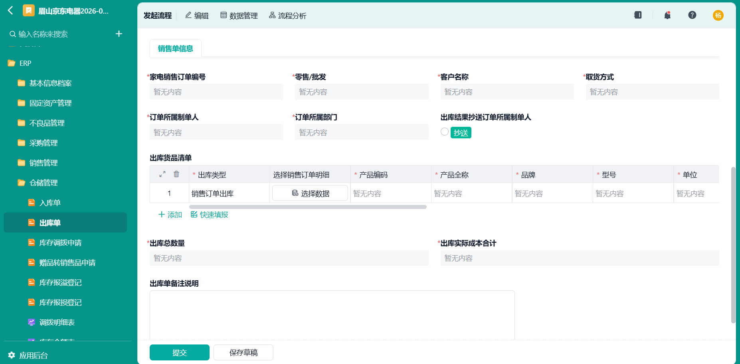Image resolution: width=740 pixels, height=364 pixels.
Task: Click the 库存报损登记 form icon
Action: [32, 302]
